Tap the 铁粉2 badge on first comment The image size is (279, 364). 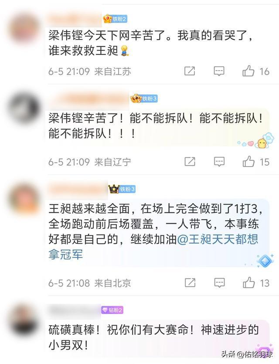115,19
